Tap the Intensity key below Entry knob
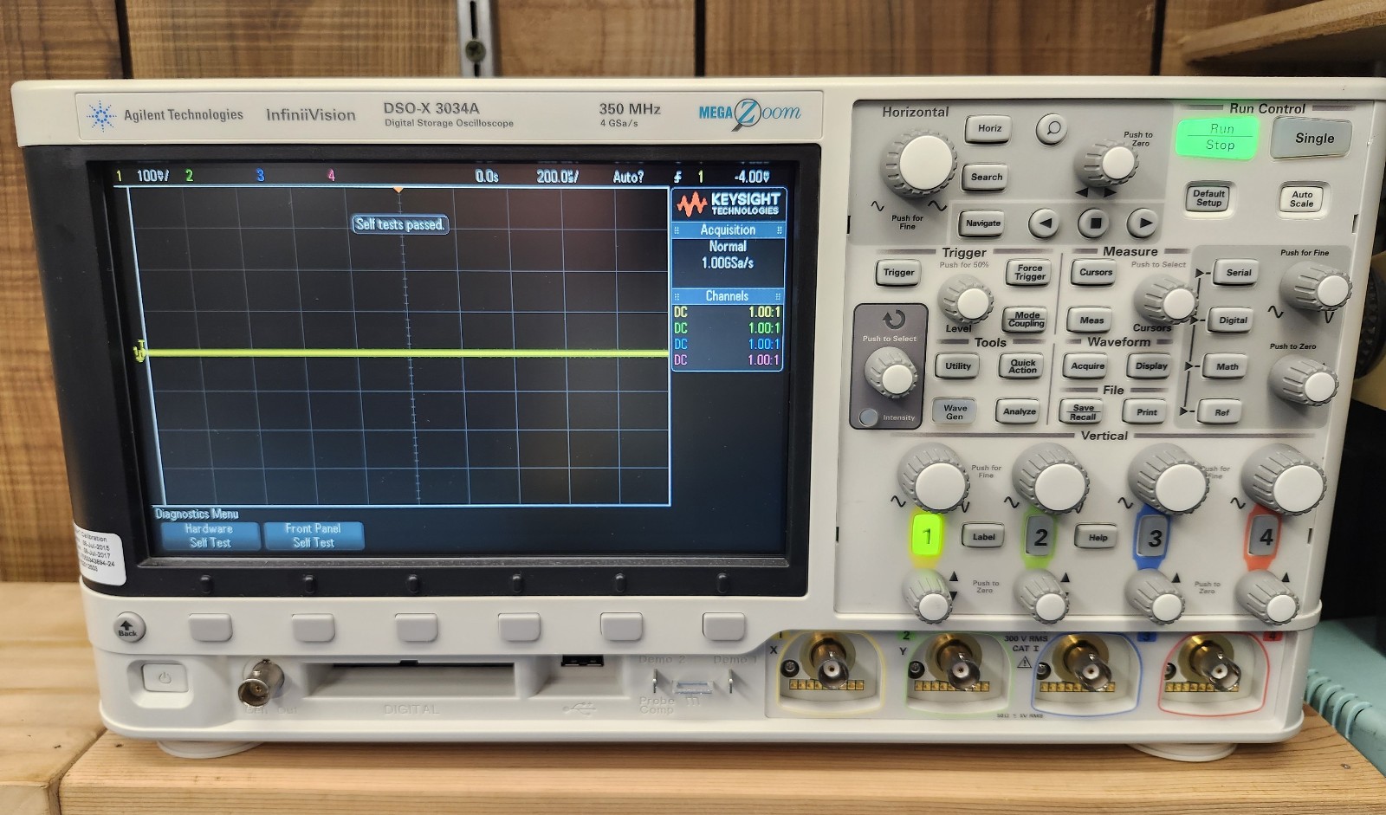Screen dimensions: 1386x815 click(x=867, y=417)
